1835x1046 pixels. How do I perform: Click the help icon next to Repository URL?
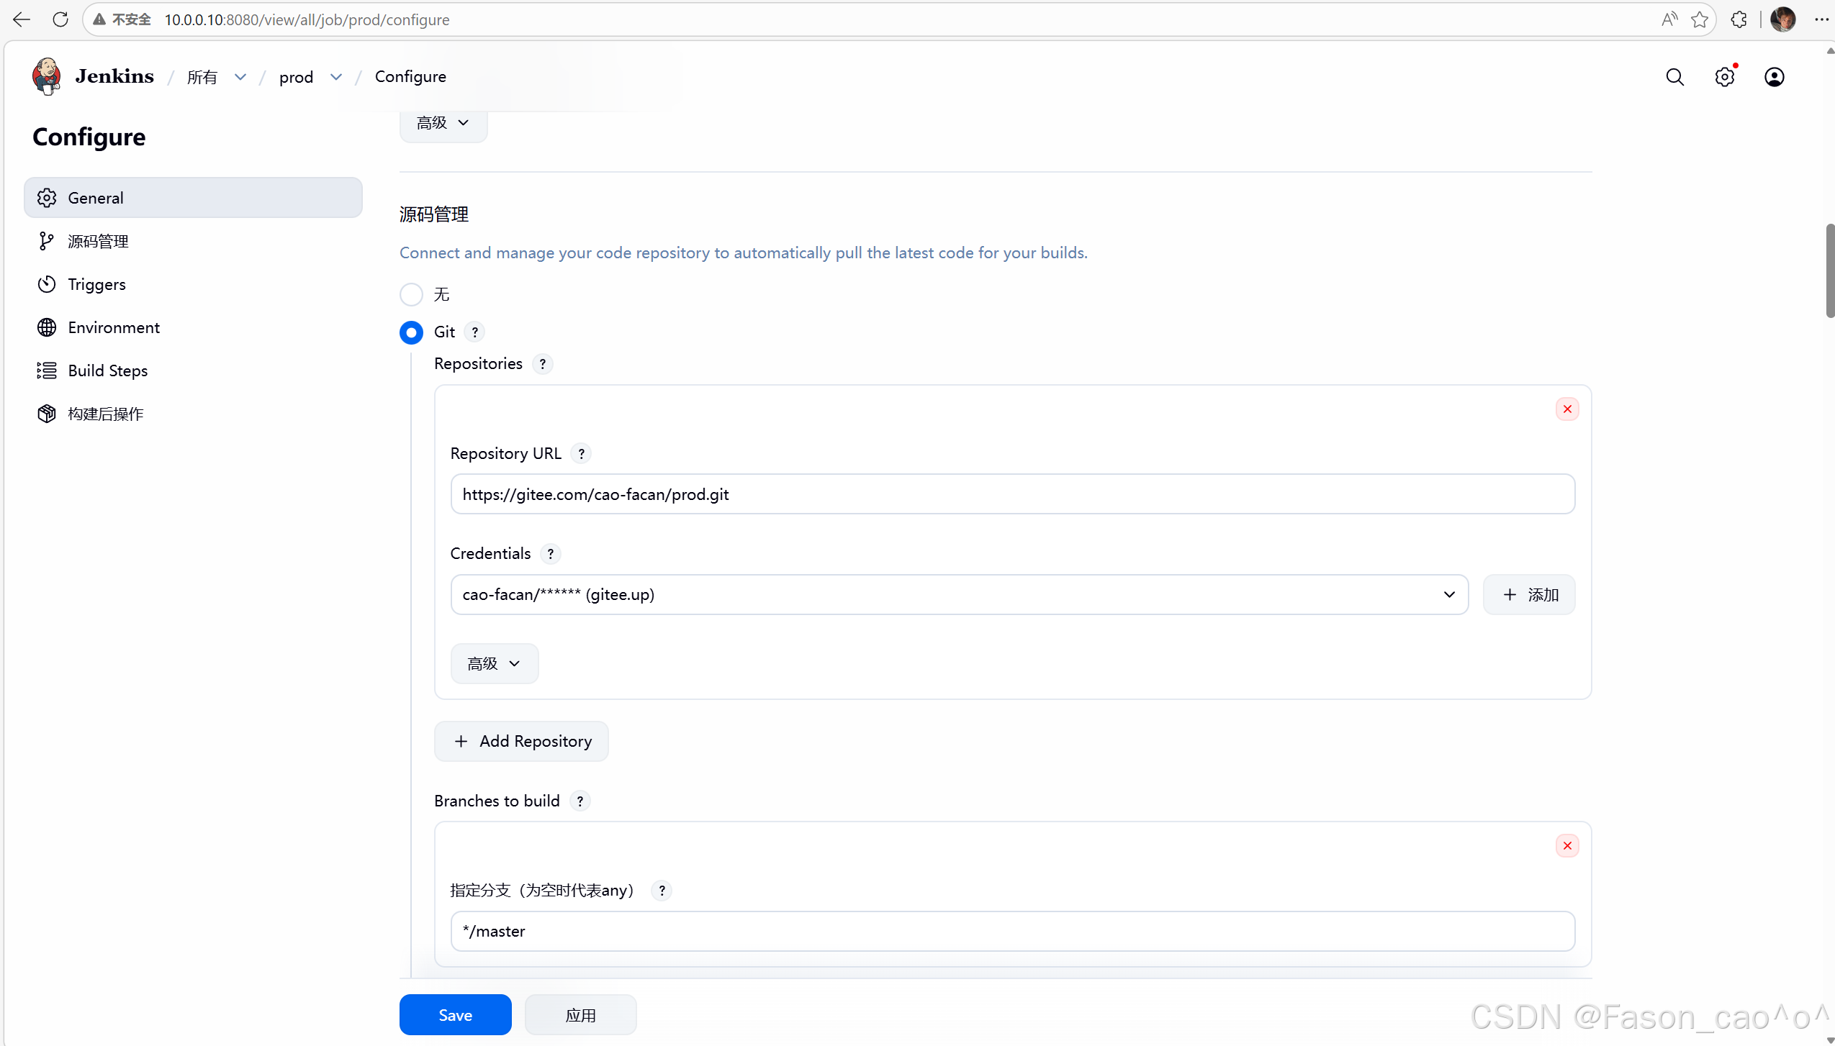point(581,453)
